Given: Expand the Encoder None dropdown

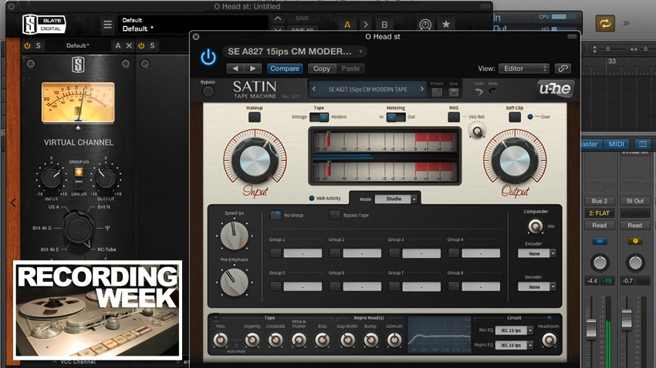Looking at the screenshot, I should (x=537, y=253).
